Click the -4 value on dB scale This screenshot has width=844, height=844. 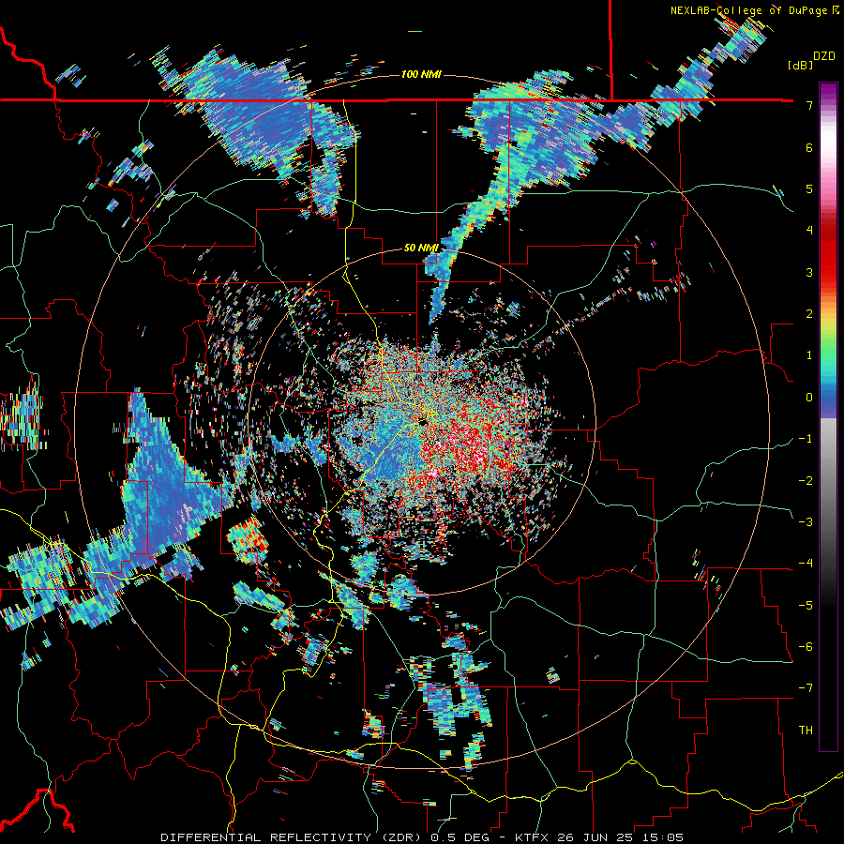click(x=806, y=563)
